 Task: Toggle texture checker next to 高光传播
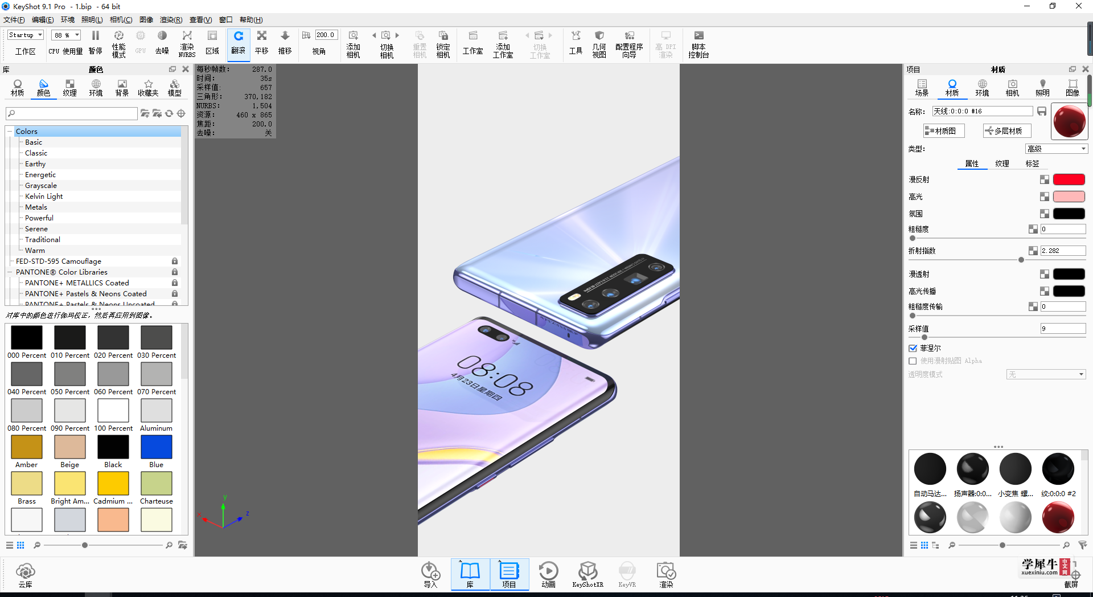(1045, 291)
